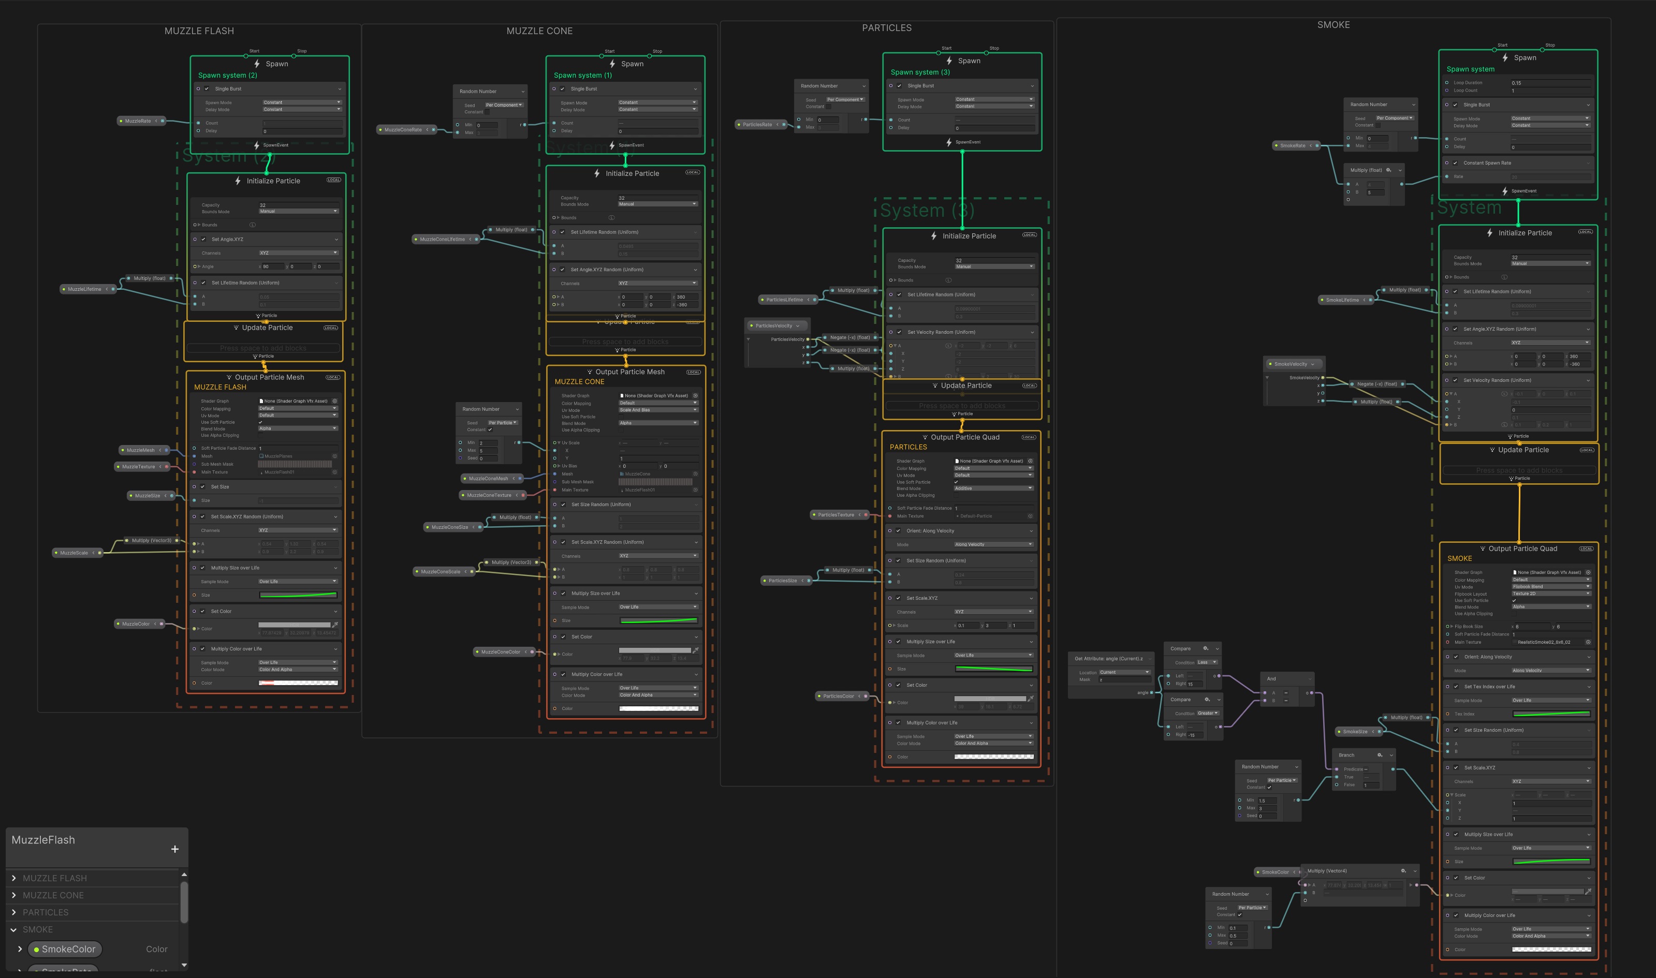Select the MuzzleMesh property node
This screenshot has height=978, width=1656.
tap(144, 450)
